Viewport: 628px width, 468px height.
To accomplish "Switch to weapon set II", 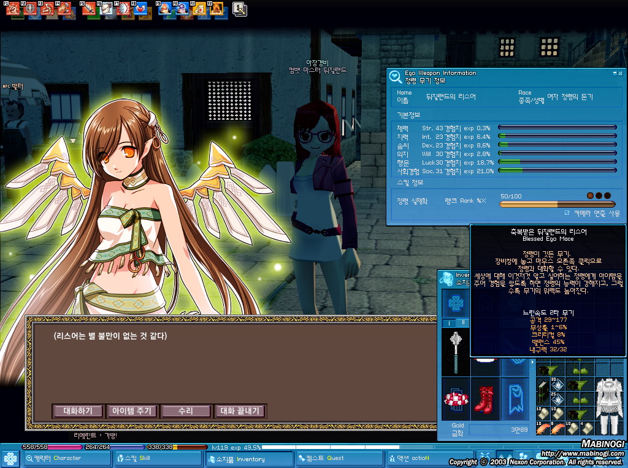I will [463, 322].
